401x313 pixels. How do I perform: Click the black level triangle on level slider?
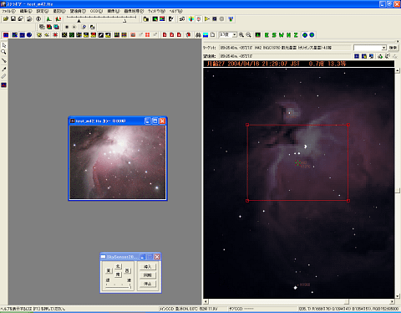point(79,21)
